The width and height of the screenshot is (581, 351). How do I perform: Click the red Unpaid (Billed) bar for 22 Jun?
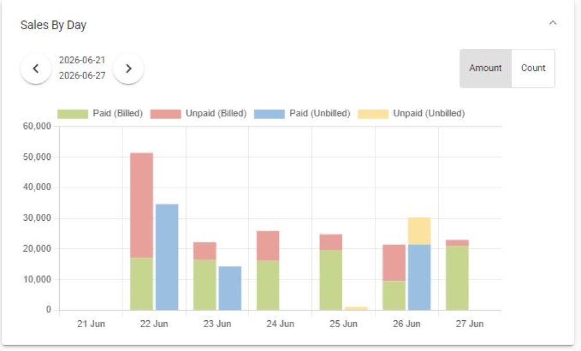[x=142, y=205]
